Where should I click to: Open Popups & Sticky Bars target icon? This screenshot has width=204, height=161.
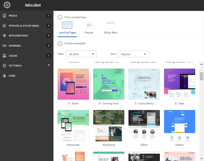point(4,26)
